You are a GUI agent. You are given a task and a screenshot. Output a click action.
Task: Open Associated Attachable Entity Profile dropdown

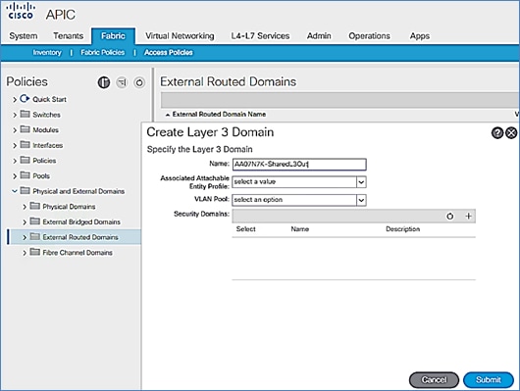[361, 182]
